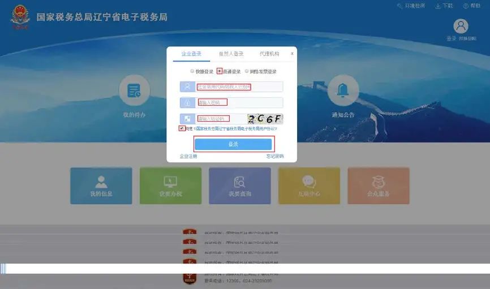
Task: Open the 互动中心 yellow tile
Action: (310, 186)
